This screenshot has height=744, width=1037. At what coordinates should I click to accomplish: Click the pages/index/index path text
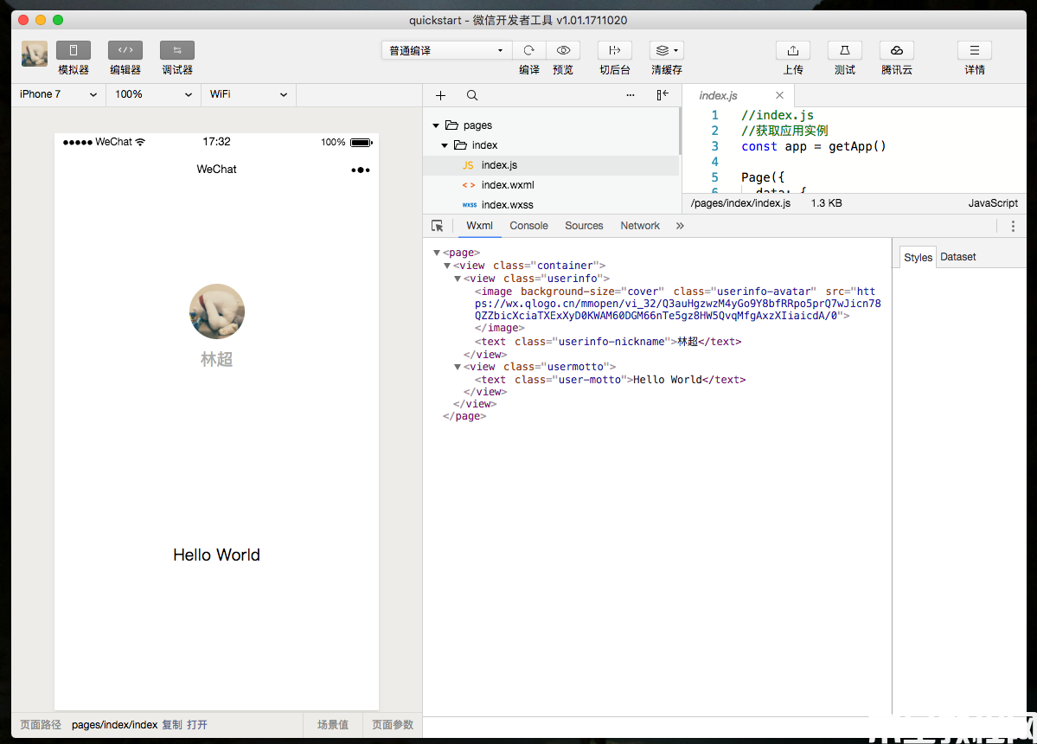(x=114, y=725)
